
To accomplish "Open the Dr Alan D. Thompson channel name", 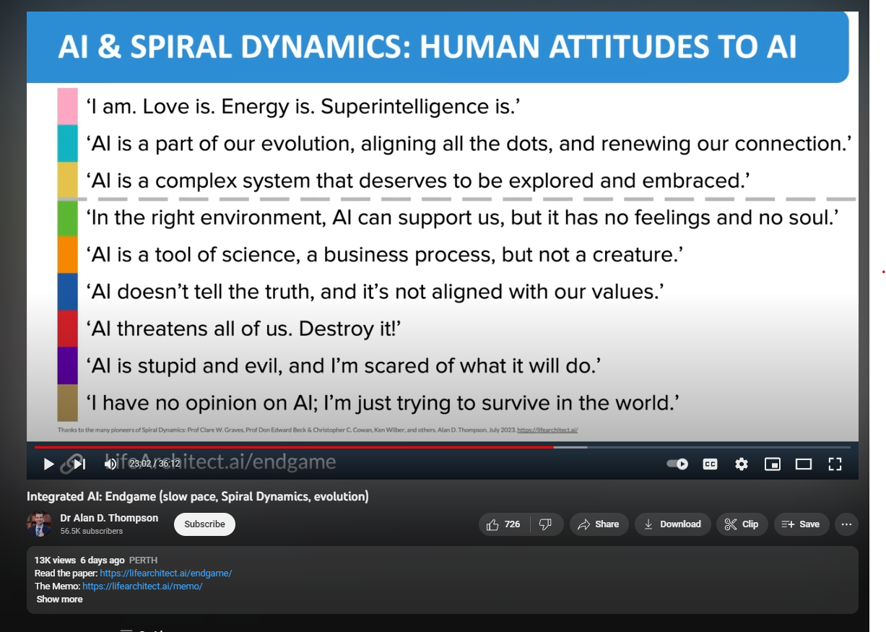I will [109, 518].
